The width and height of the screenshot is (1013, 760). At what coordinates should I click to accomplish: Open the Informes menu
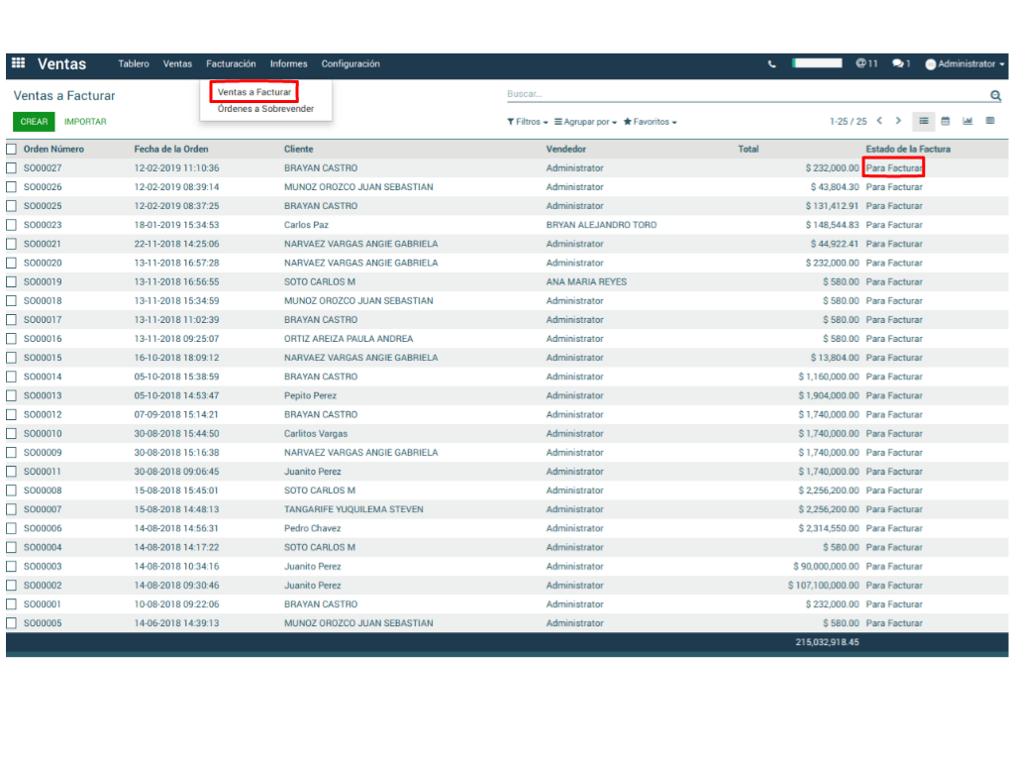coord(288,64)
